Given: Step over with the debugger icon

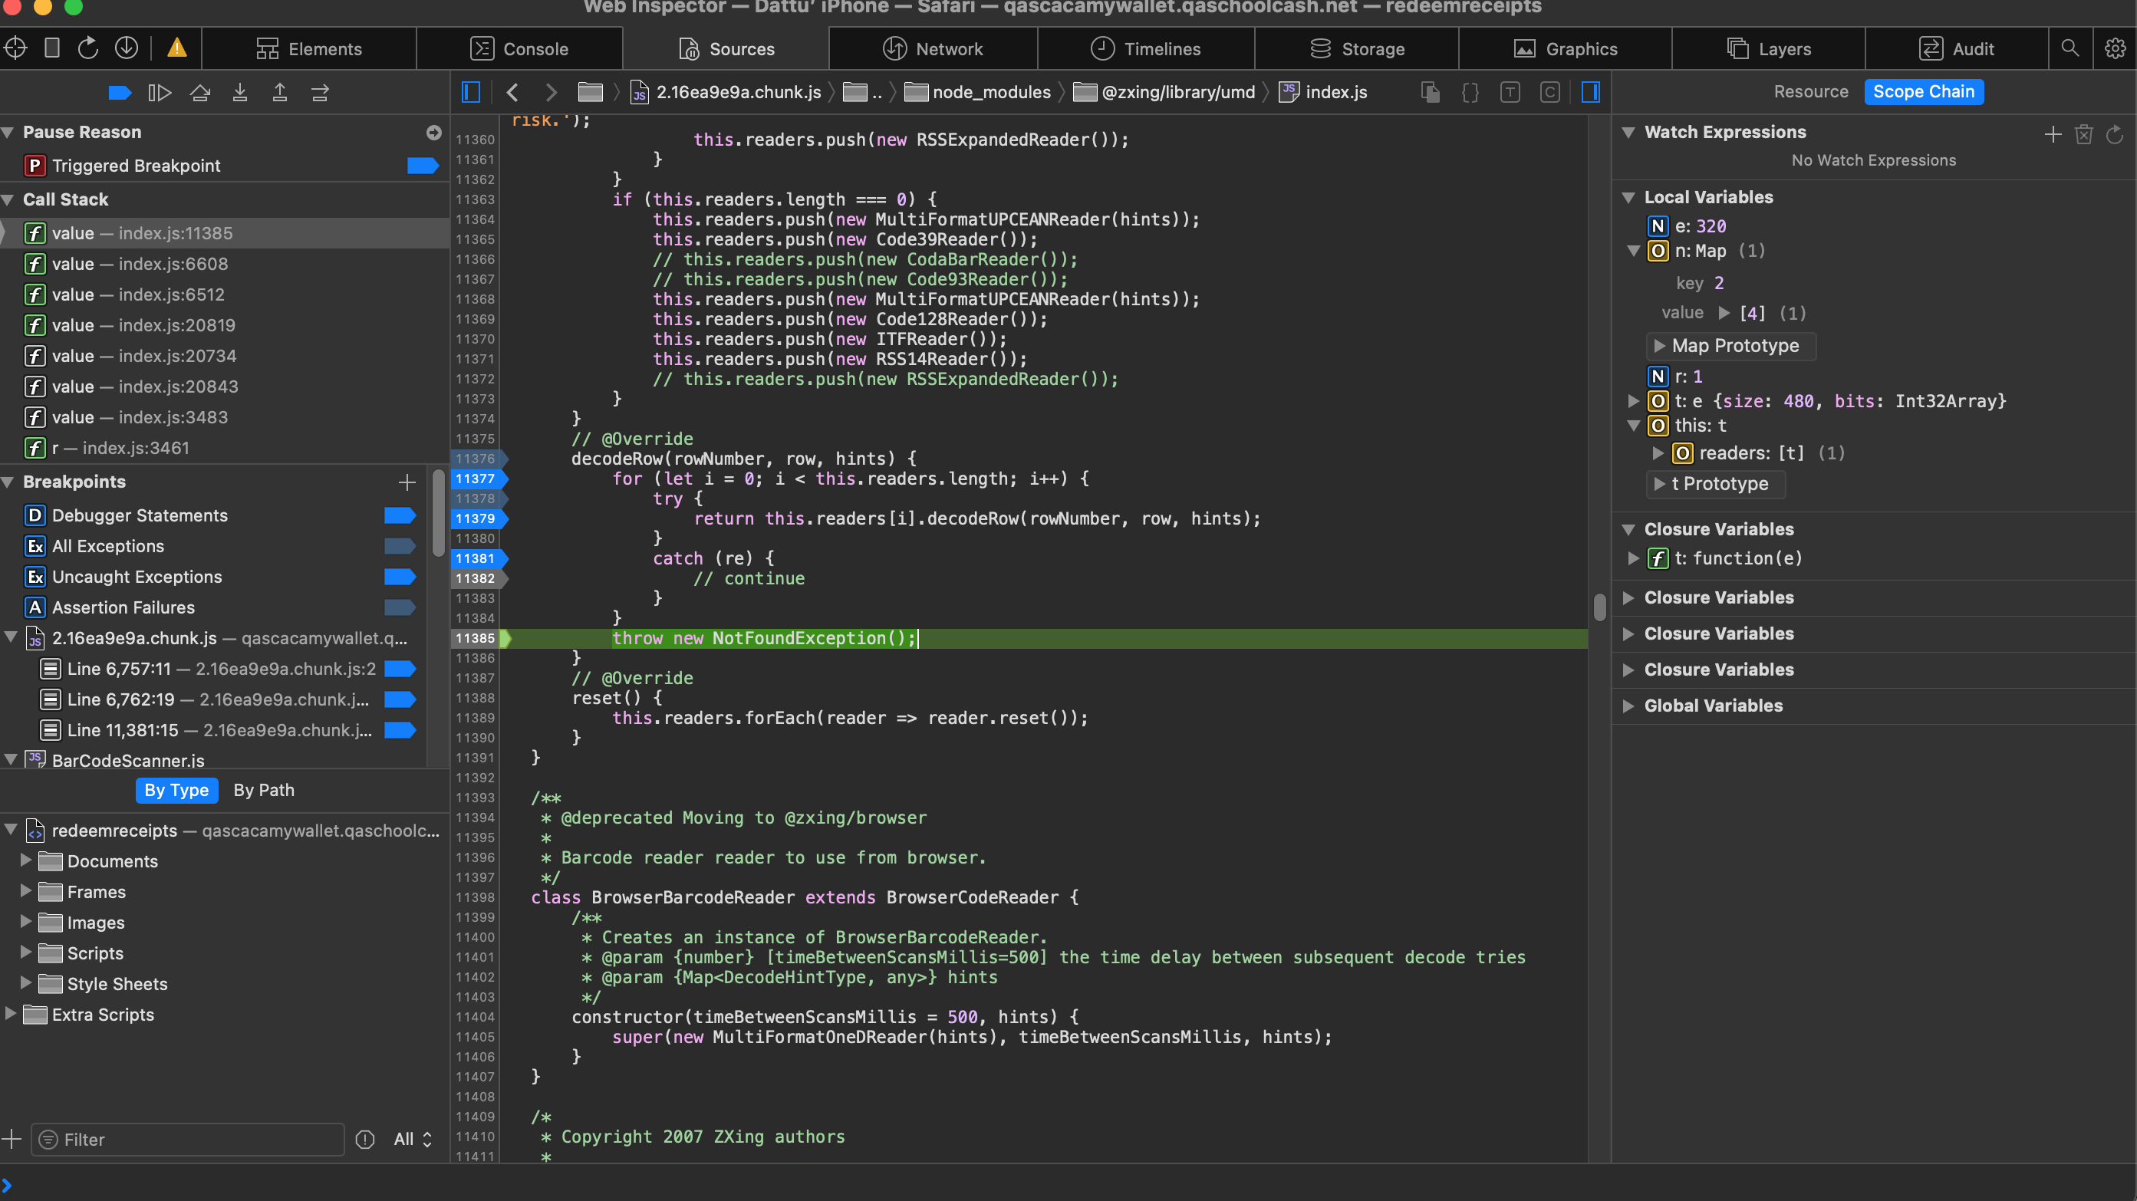Looking at the screenshot, I should [x=200, y=92].
